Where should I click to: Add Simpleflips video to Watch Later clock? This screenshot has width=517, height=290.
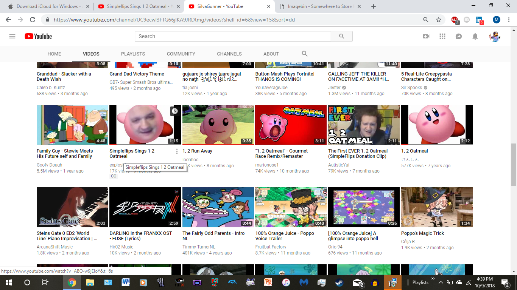pos(174,111)
